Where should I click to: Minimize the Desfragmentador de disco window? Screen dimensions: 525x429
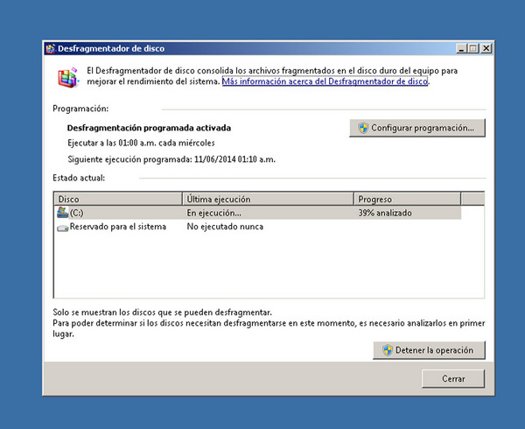pyautogui.click(x=459, y=48)
